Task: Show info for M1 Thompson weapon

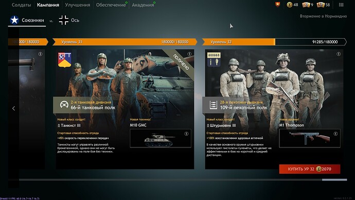Action: [x=335, y=134]
